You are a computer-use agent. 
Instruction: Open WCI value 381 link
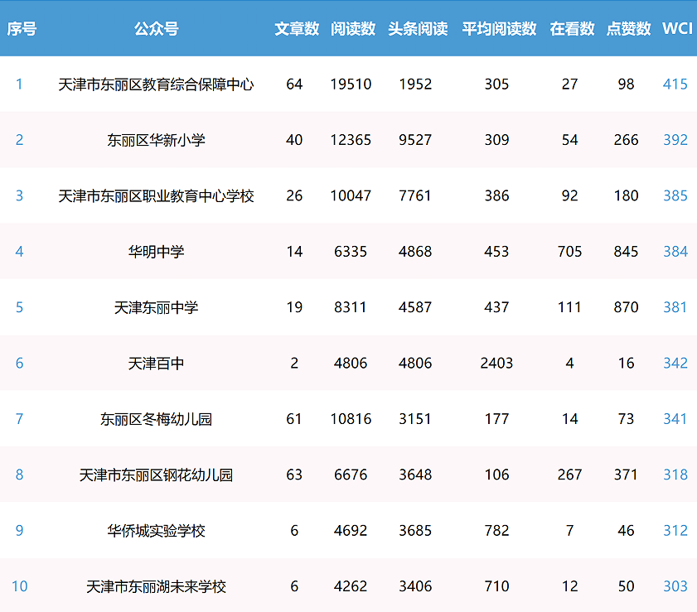pyautogui.click(x=675, y=307)
